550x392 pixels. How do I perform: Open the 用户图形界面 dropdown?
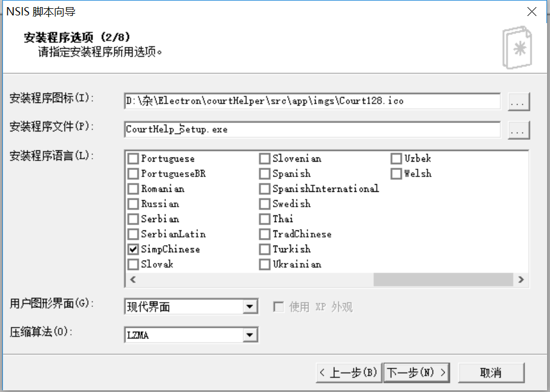click(250, 307)
